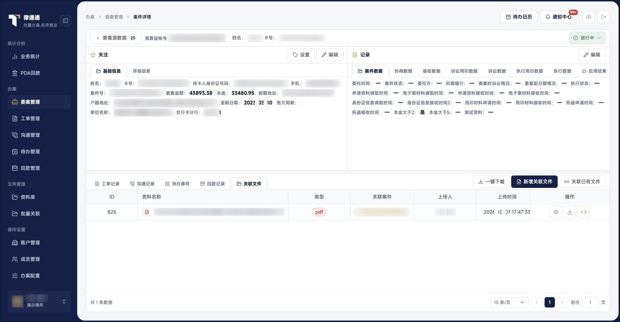Switch to 协商数据 tab
Viewport: 620px width, 322px height.
tap(403, 71)
